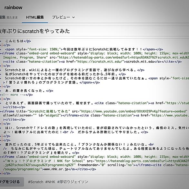The image size is (189, 189).
Task: Expand the プレビュー dropdown chevron
Action: point(74,17)
